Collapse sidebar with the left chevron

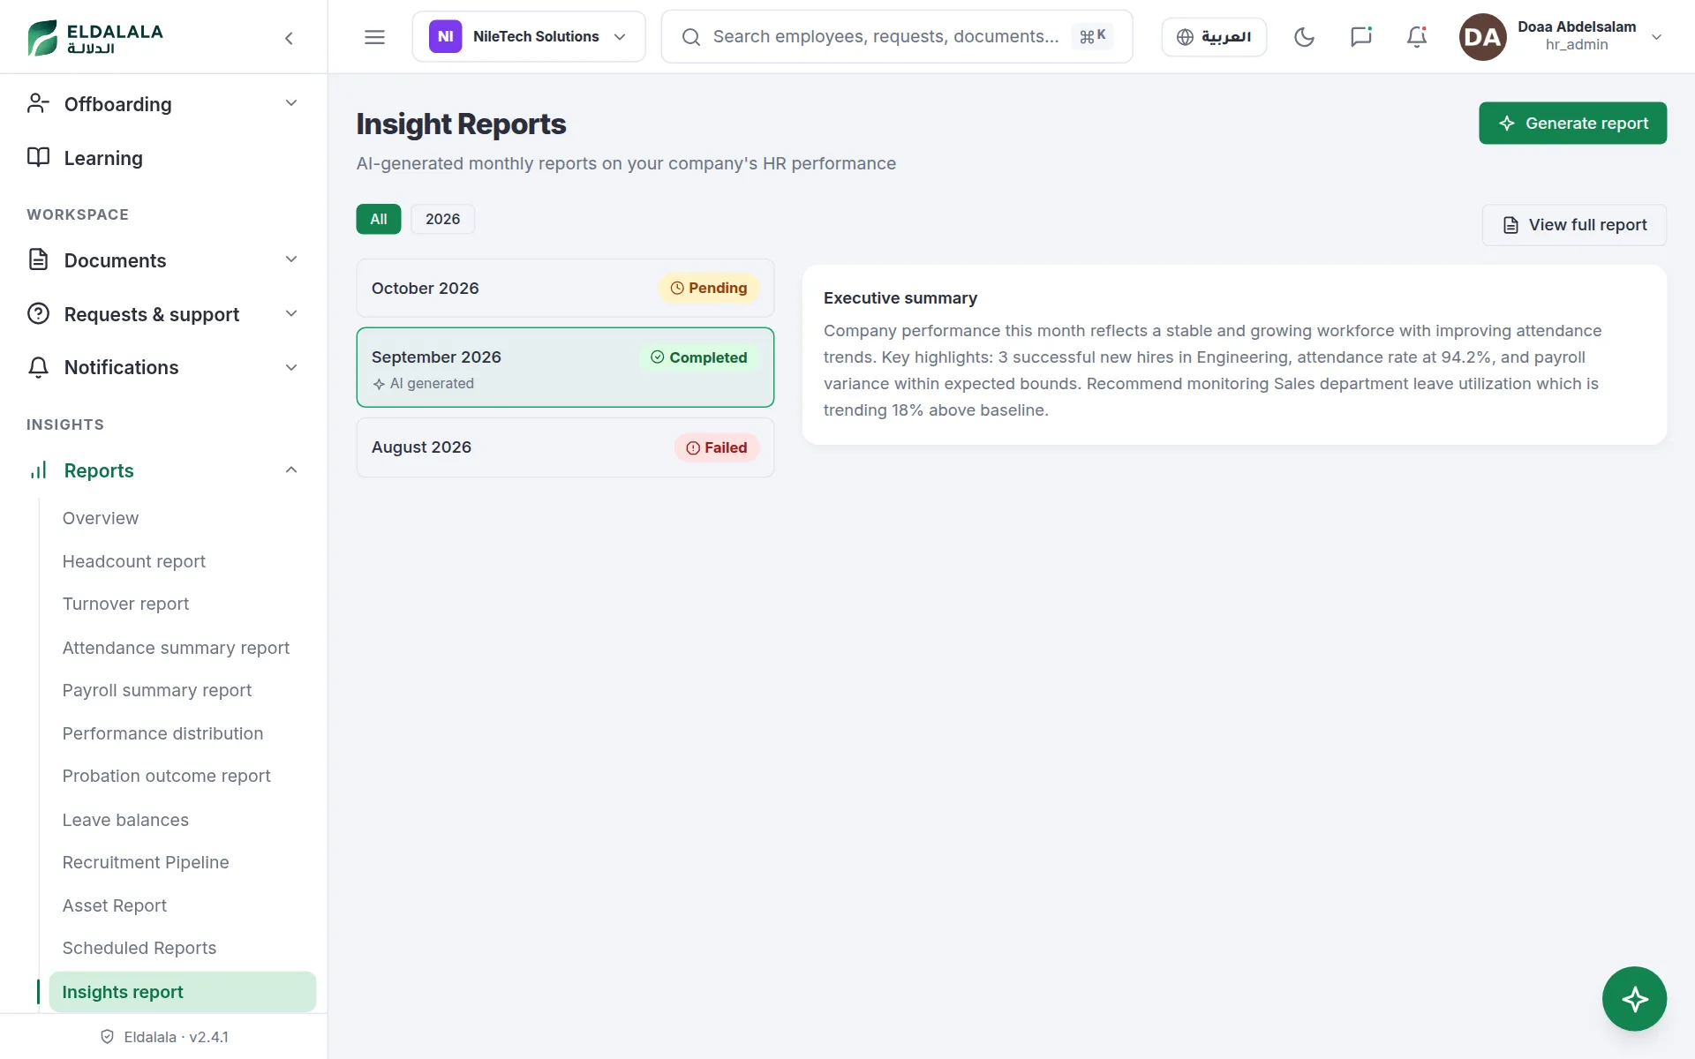coord(289,38)
